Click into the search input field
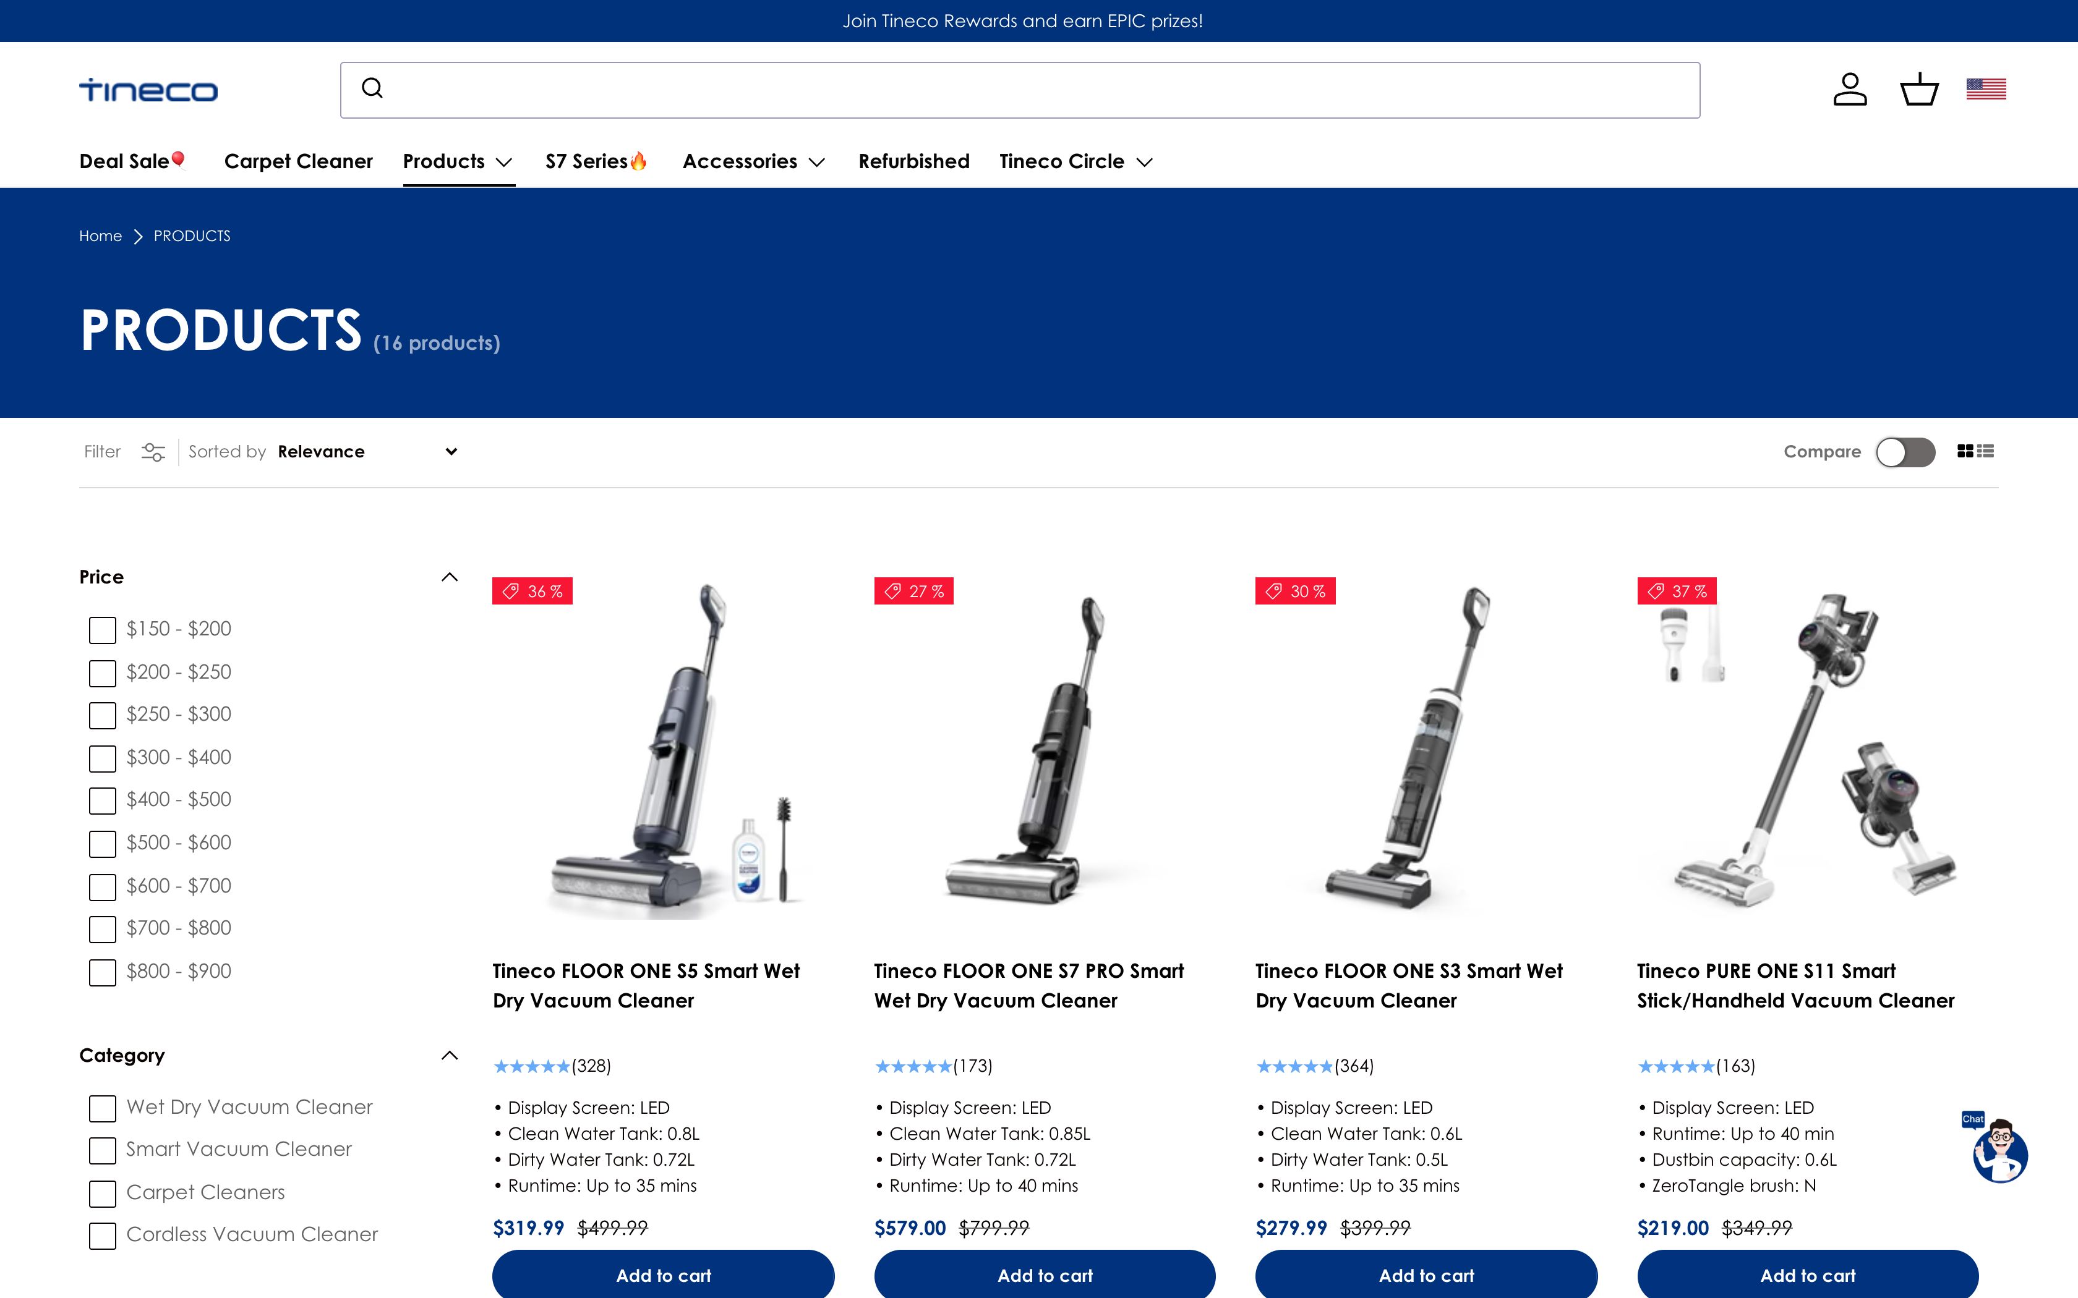 coord(1020,90)
